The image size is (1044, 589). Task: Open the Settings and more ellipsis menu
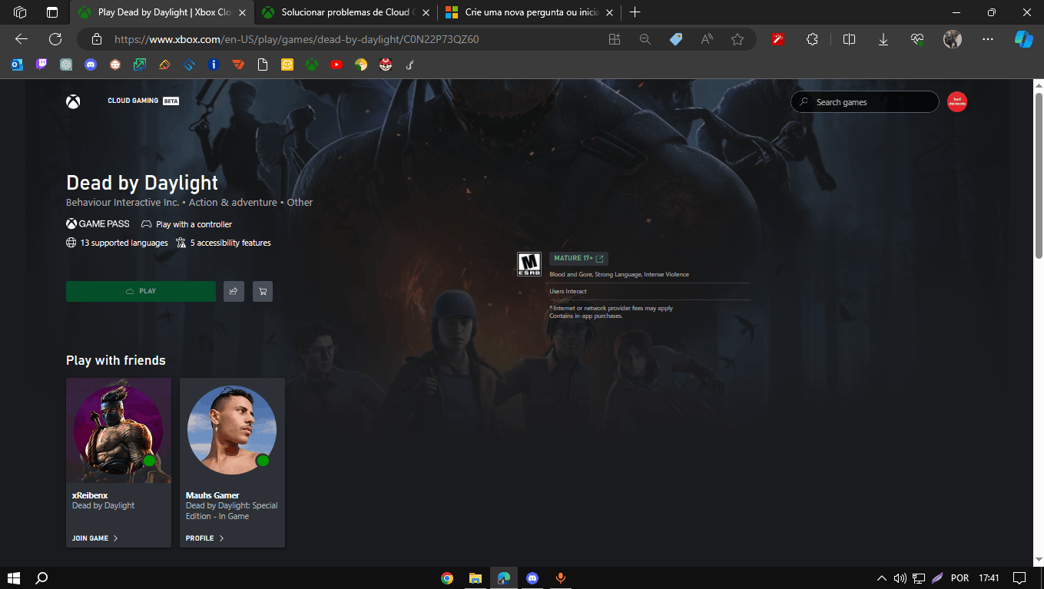tap(989, 39)
